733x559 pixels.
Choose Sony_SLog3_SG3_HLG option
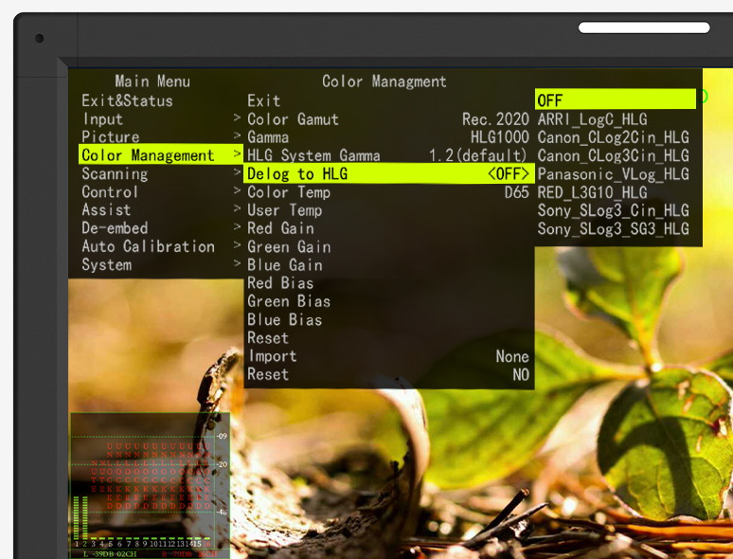613,229
